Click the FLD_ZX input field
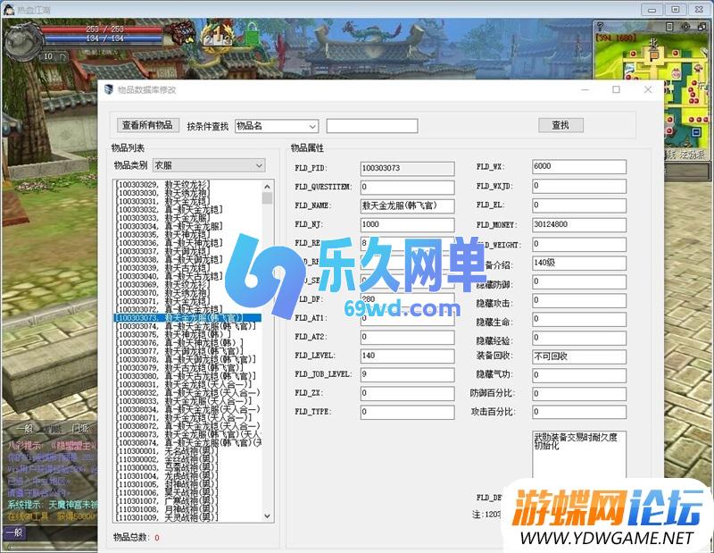Image resolution: width=714 pixels, height=553 pixels. click(407, 393)
